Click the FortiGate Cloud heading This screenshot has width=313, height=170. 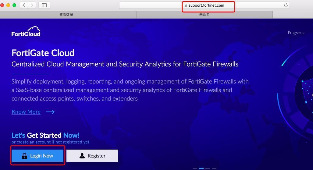coord(43,53)
